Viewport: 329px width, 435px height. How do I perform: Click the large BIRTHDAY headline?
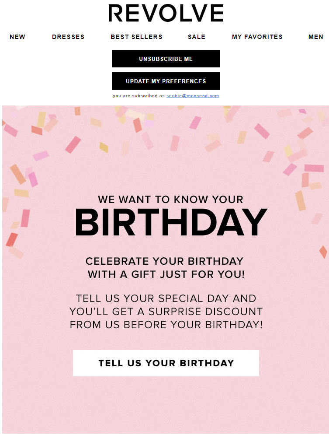coord(171,222)
